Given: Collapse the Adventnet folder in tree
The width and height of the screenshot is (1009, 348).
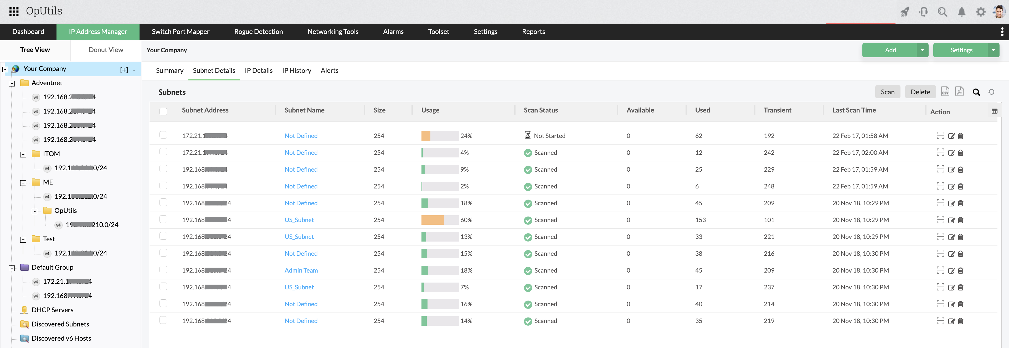Looking at the screenshot, I should 12,84.
